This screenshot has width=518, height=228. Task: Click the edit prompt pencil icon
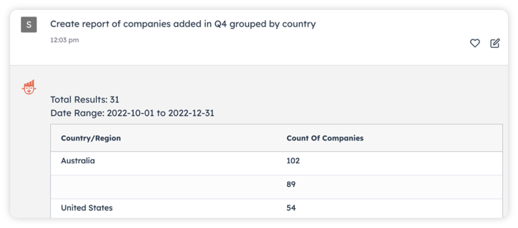(x=495, y=43)
